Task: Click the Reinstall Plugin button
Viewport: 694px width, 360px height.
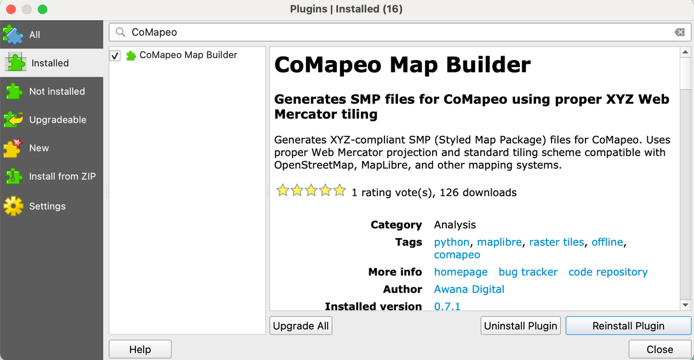Action: (x=628, y=326)
